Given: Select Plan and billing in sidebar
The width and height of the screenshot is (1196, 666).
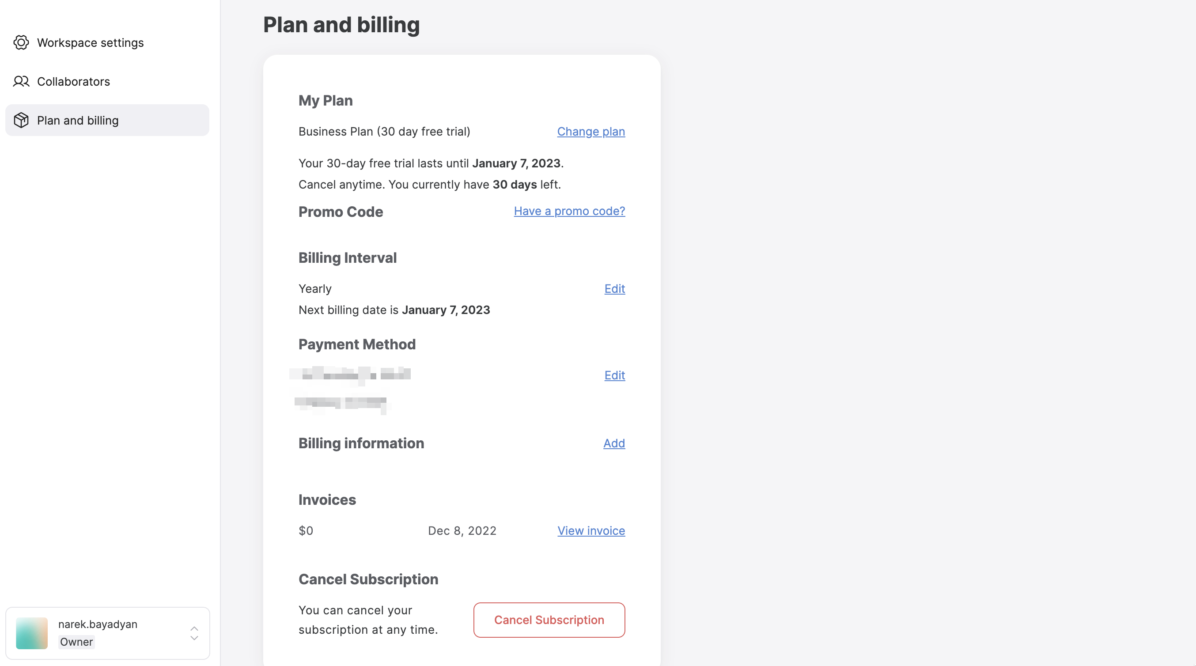Looking at the screenshot, I should (107, 120).
